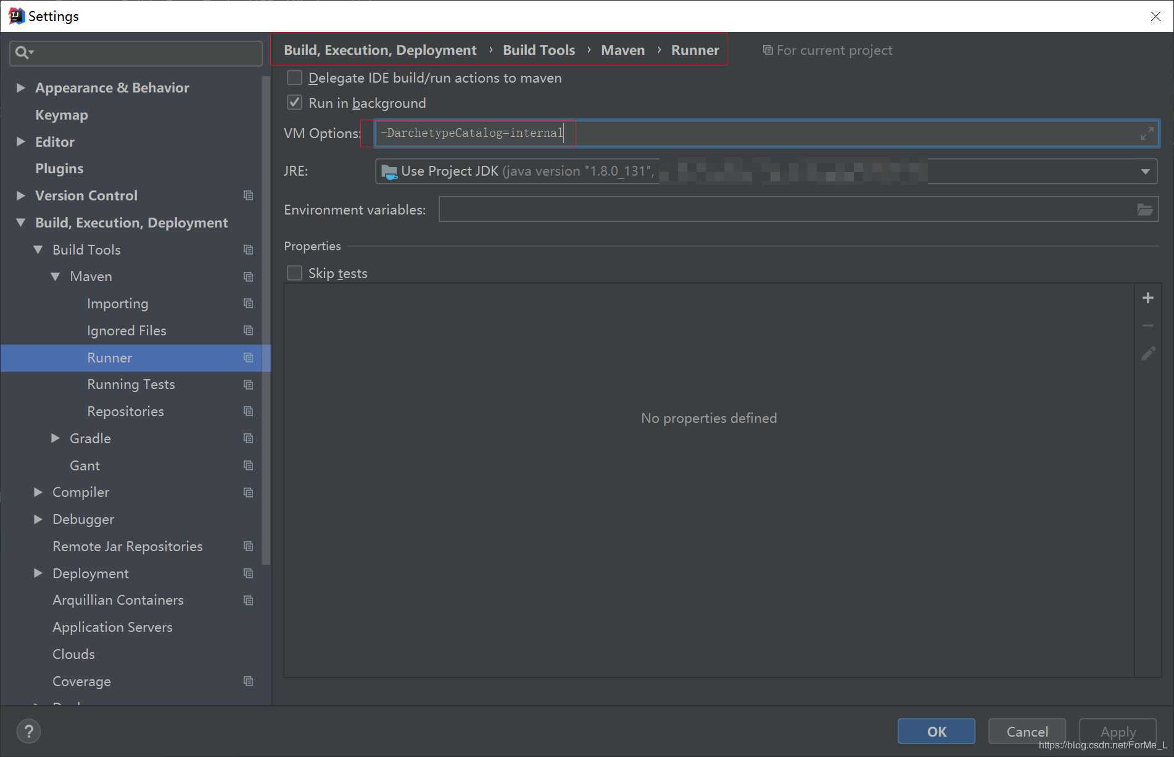Select Application Servers item
This screenshot has width=1174, height=757.
coord(112,627)
